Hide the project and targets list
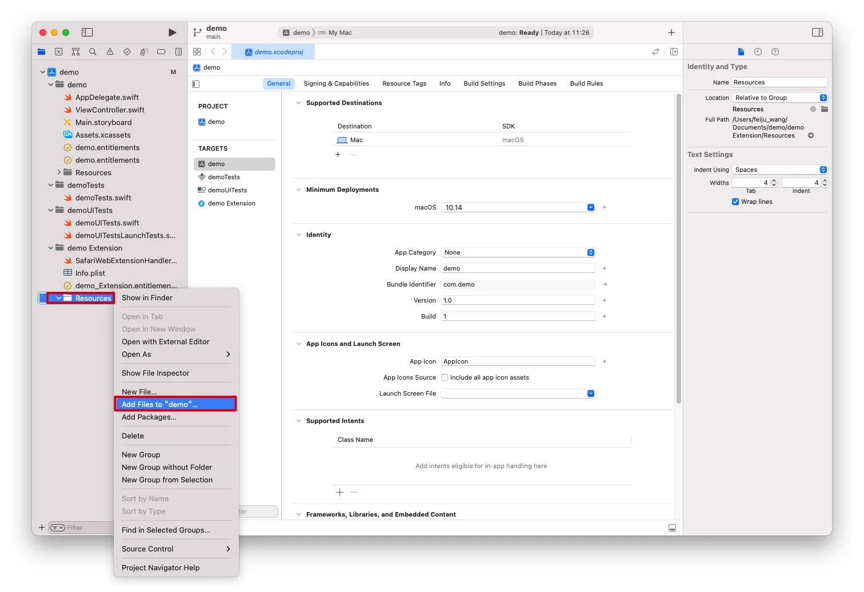The image size is (864, 592). (x=196, y=84)
